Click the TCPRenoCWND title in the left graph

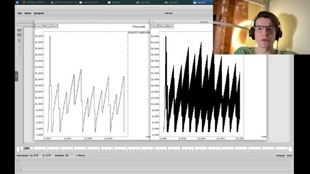click(x=139, y=27)
